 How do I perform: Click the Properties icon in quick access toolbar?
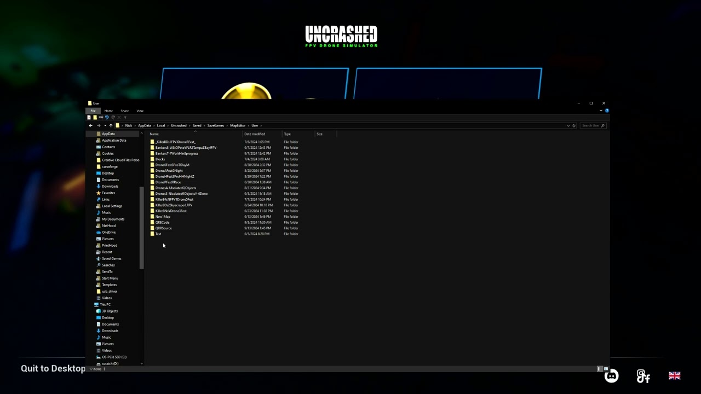[89, 117]
